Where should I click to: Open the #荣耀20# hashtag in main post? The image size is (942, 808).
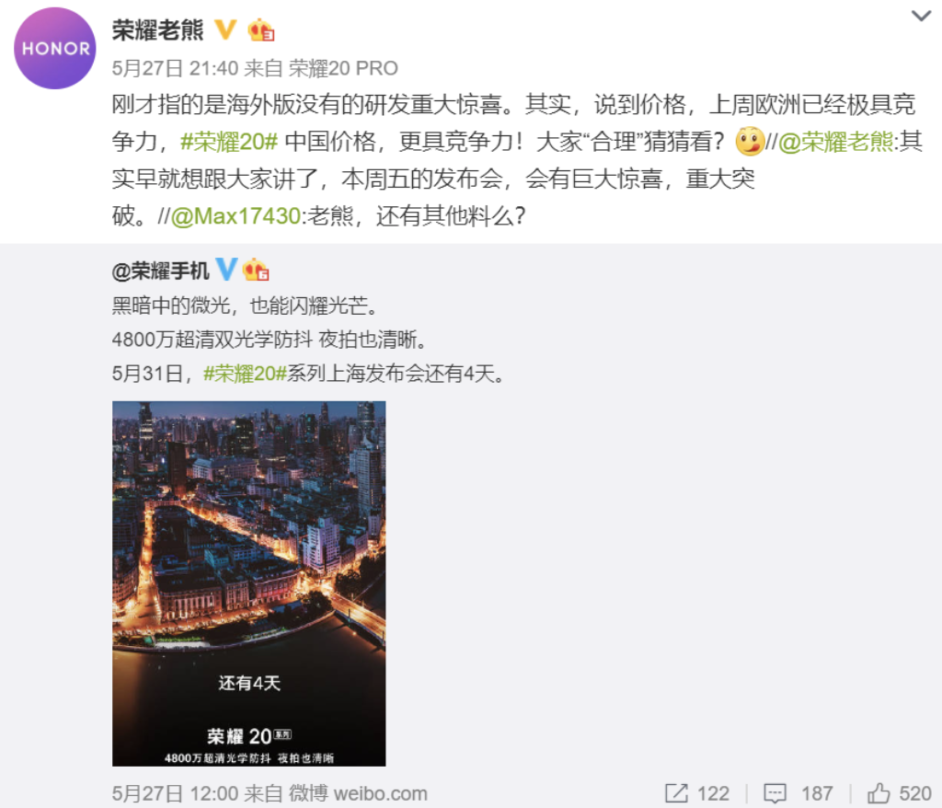(x=229, y=142)
